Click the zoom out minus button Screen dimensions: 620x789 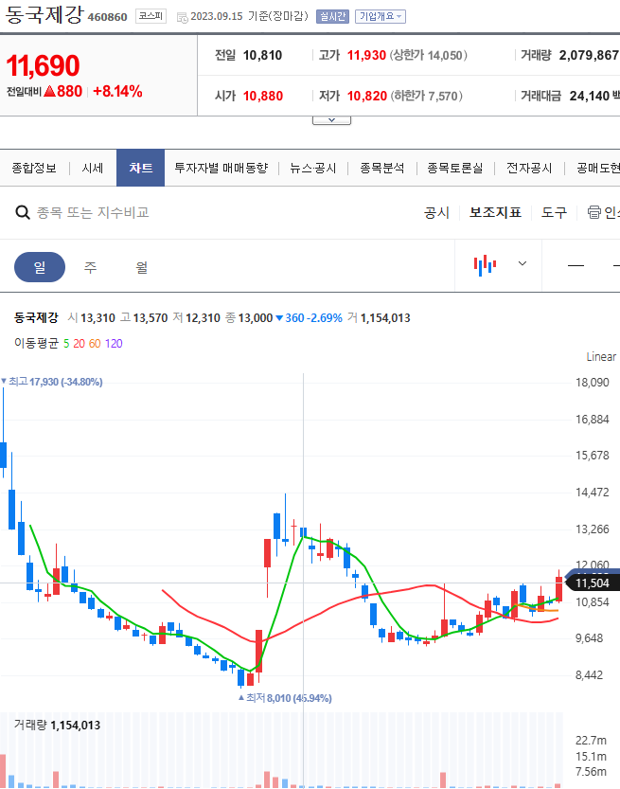coord(576,265)
